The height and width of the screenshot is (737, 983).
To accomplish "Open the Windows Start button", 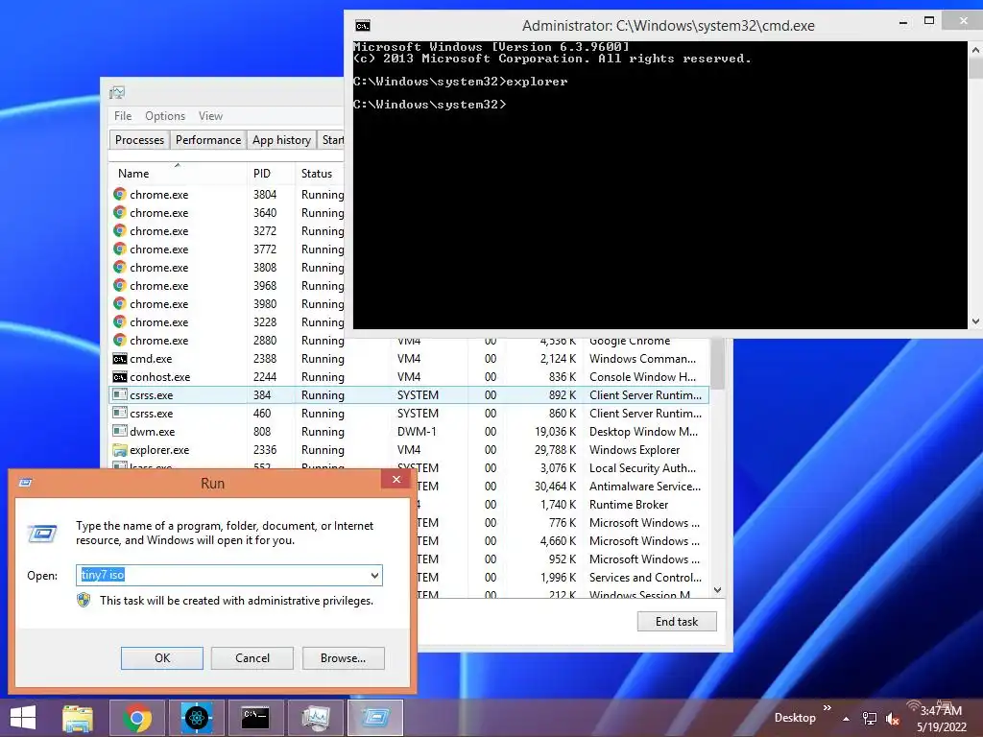I will click(23, 718).
